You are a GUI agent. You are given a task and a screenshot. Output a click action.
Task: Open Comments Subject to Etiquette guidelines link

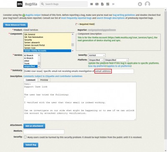coord(53,76)
